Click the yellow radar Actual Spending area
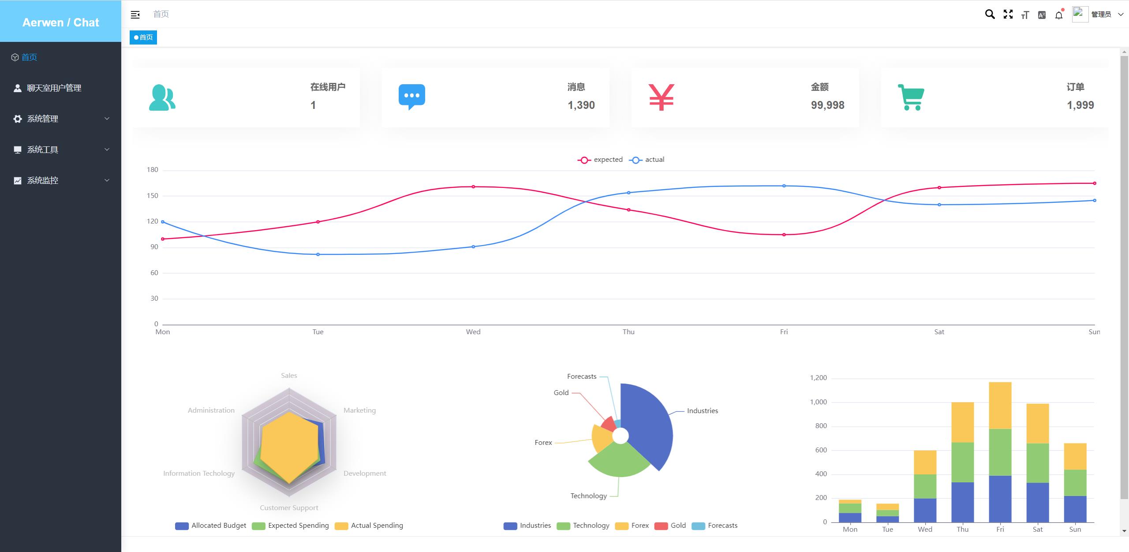 [x=289, y=448]
